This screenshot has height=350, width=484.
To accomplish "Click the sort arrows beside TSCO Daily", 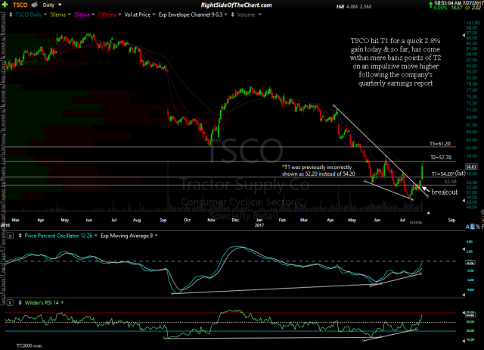I will point(11,14).
